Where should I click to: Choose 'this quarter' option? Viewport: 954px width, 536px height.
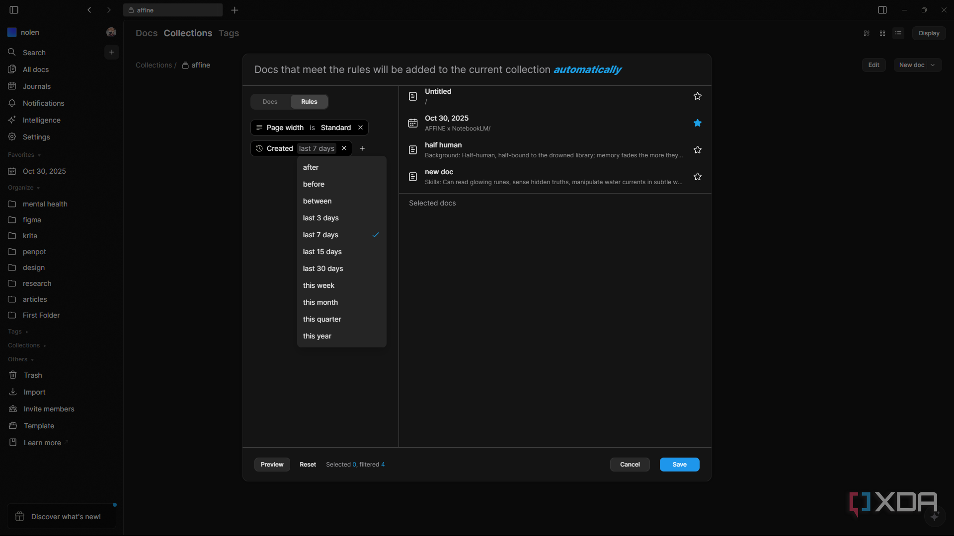click(341, 319)
